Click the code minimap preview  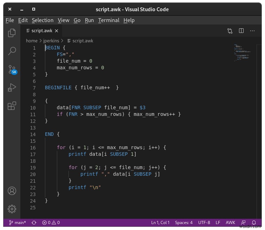click(x=242, y=53)
